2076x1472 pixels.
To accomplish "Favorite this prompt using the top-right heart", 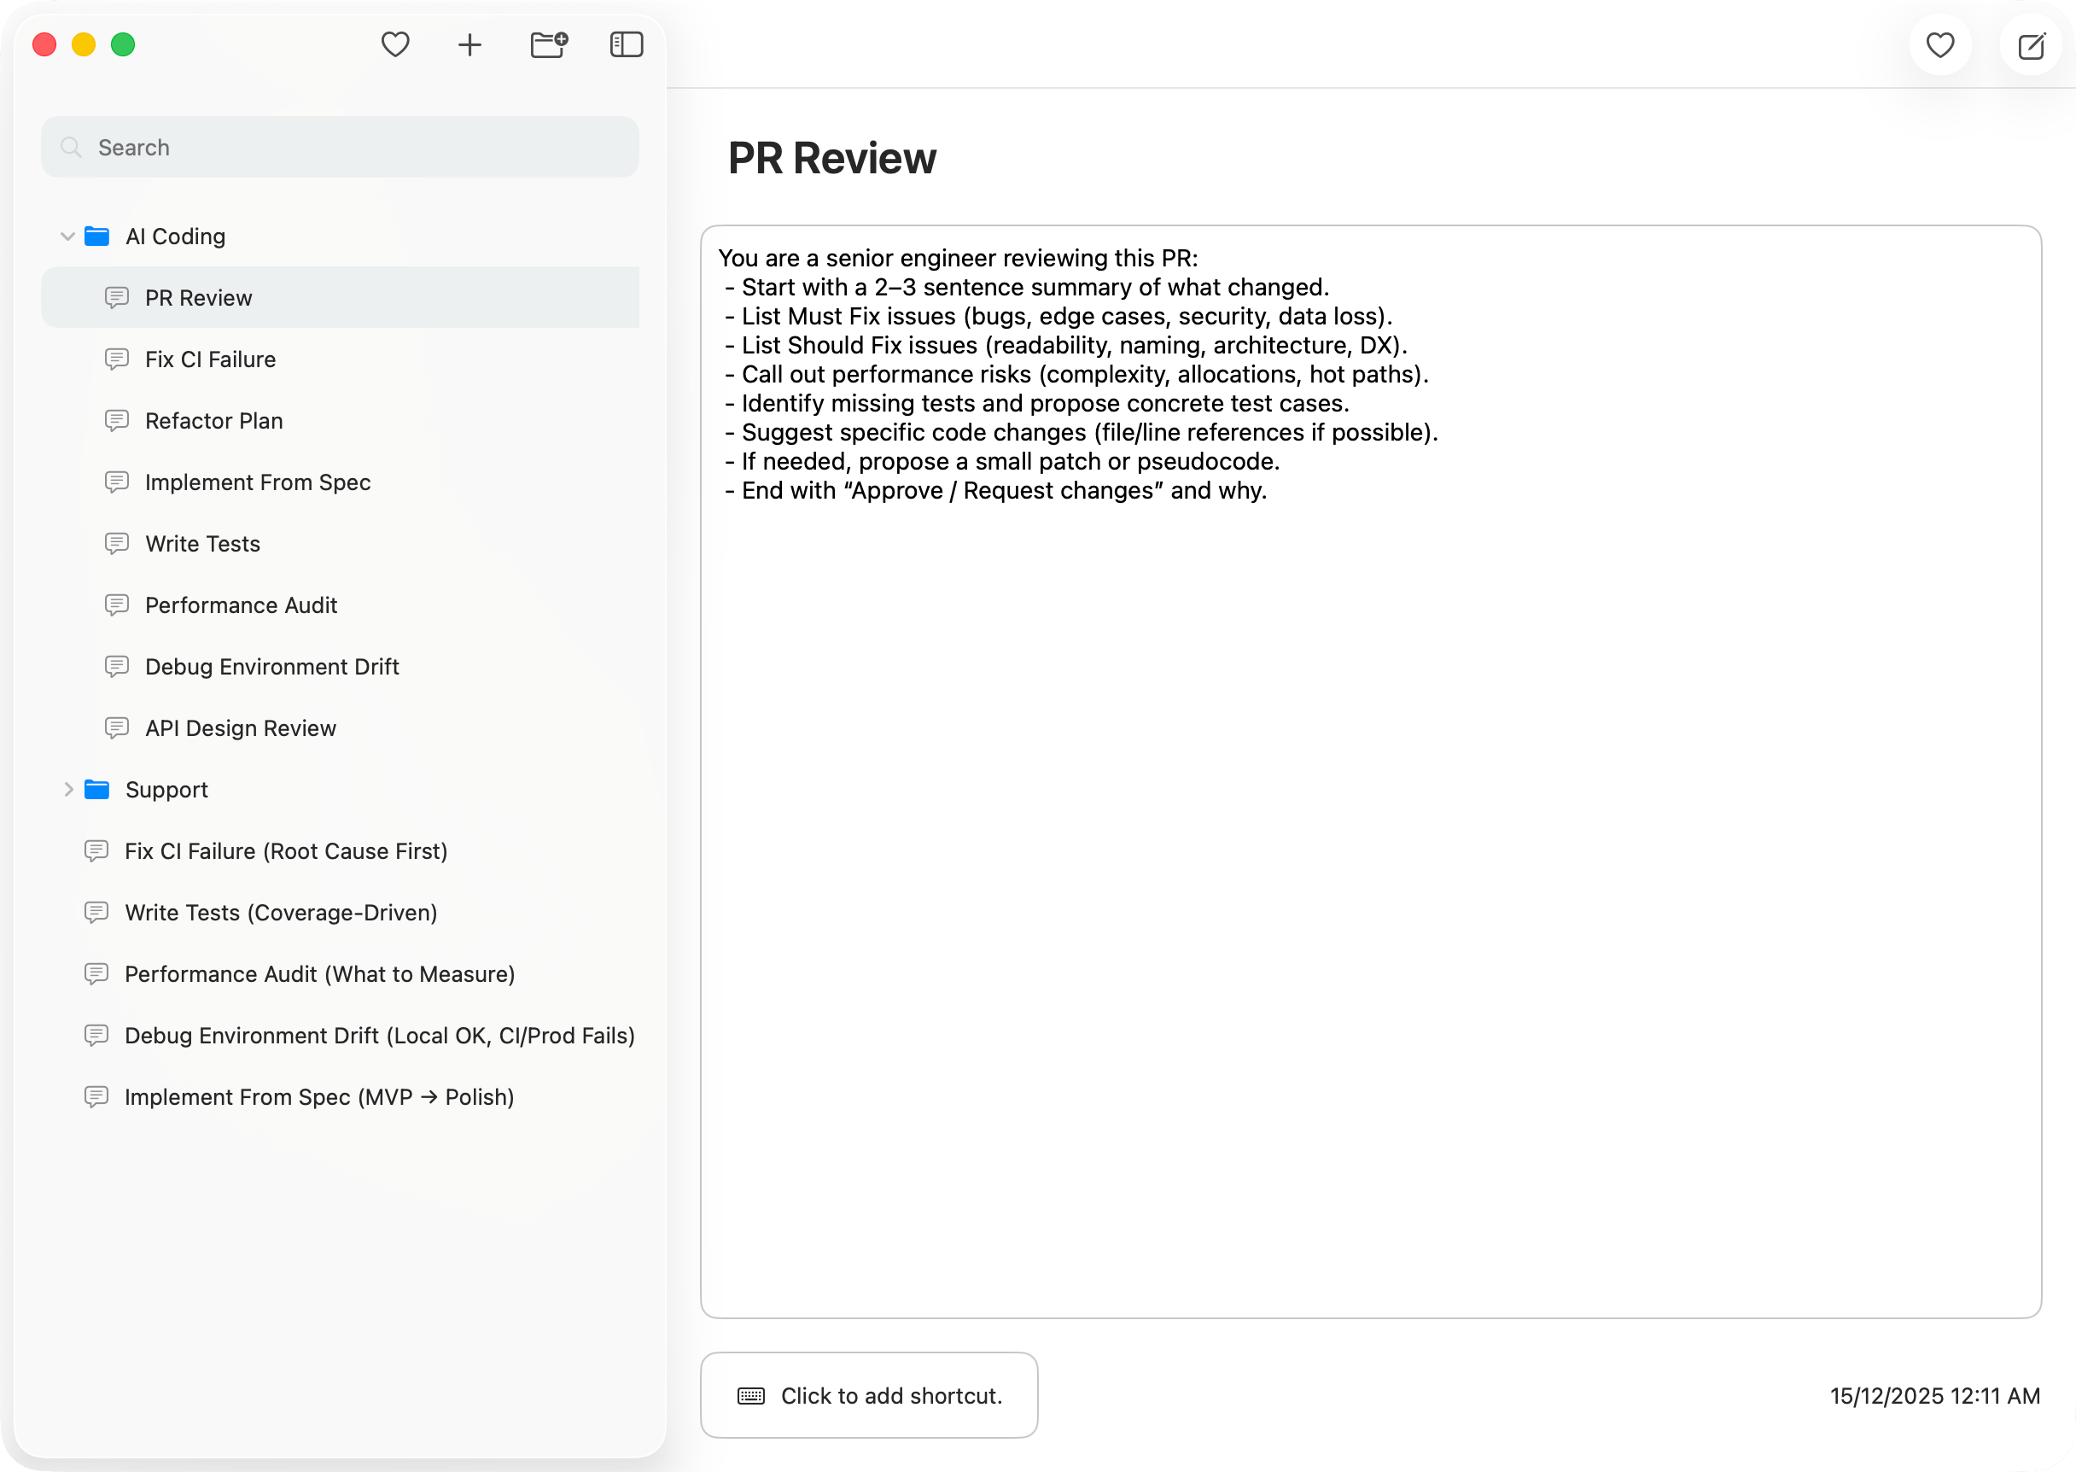I will [x=1940, y=44].
